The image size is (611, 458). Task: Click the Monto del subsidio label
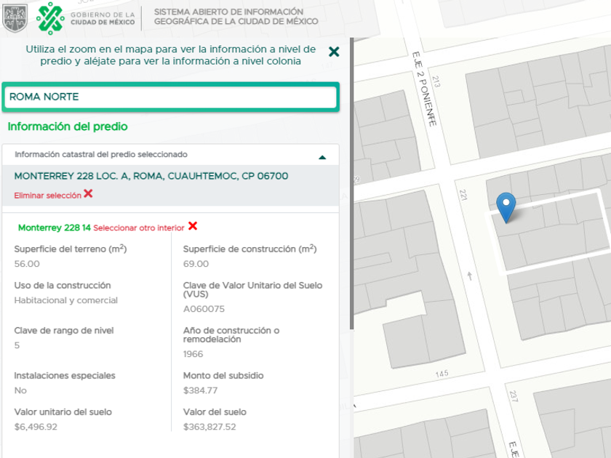pyautogui.click(x=223, y=376)
